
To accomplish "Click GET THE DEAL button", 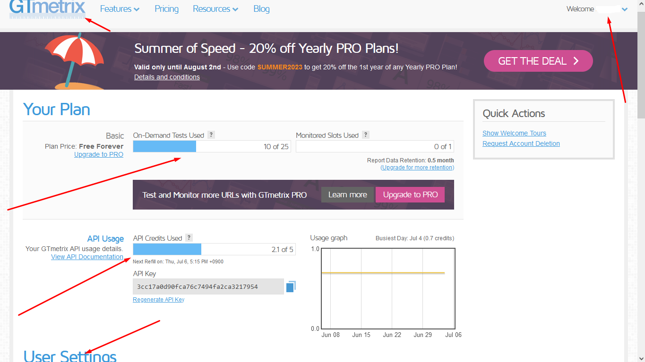I will 538,61.
